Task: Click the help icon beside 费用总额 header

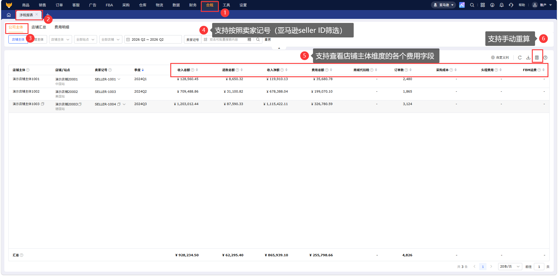Action: [x=327, y=70]
